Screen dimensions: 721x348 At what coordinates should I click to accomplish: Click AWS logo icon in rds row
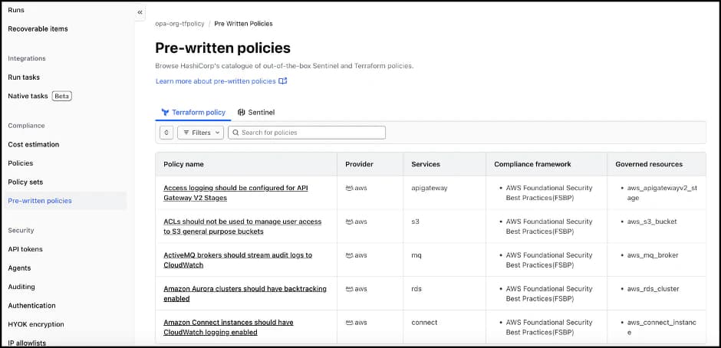(349, 289)
